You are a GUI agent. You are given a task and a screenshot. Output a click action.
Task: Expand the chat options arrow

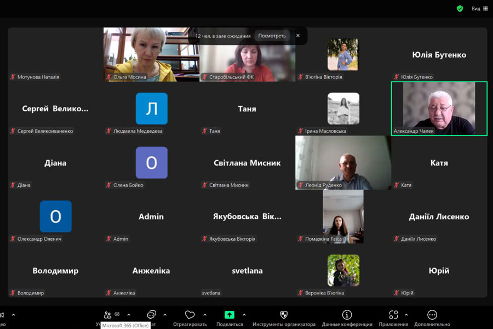165,315
